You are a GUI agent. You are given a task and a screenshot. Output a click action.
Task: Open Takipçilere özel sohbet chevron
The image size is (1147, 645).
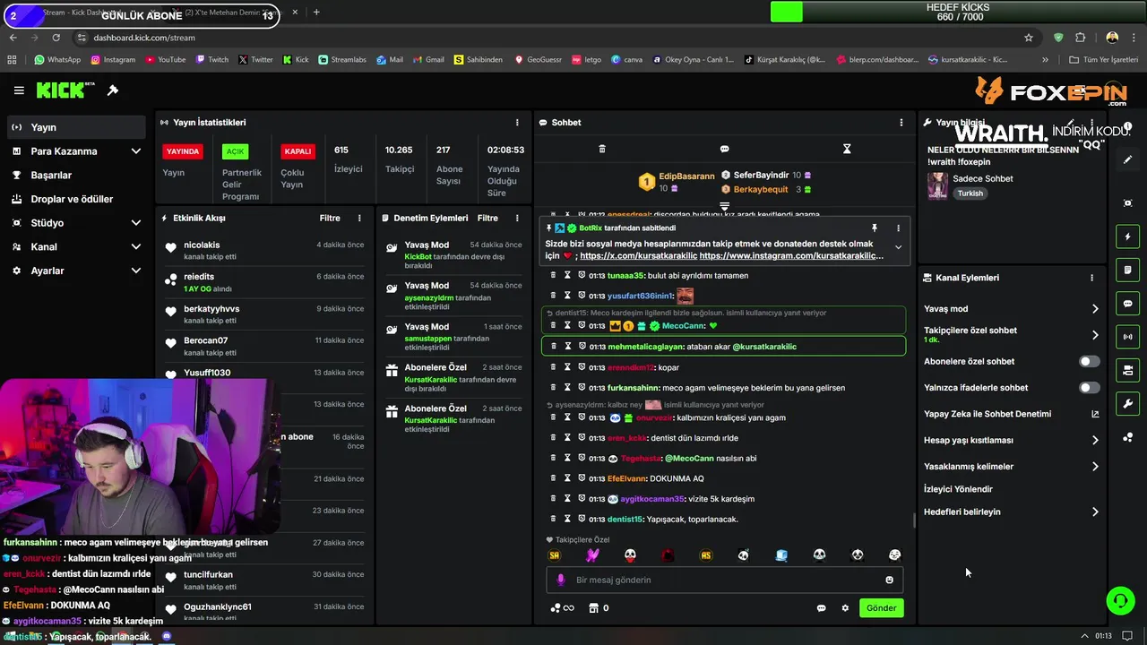point(1094,335)
